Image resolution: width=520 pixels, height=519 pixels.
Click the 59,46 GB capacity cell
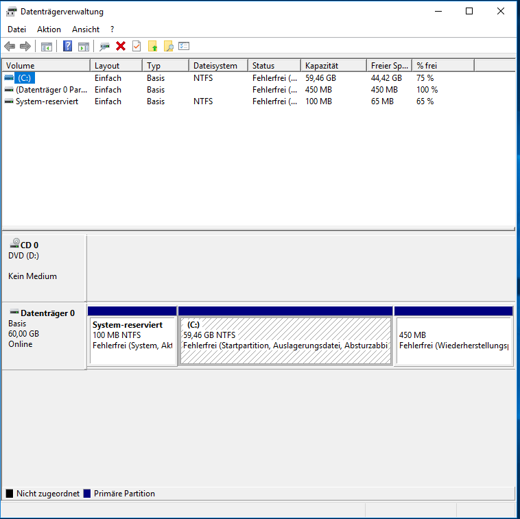[320, 78]
